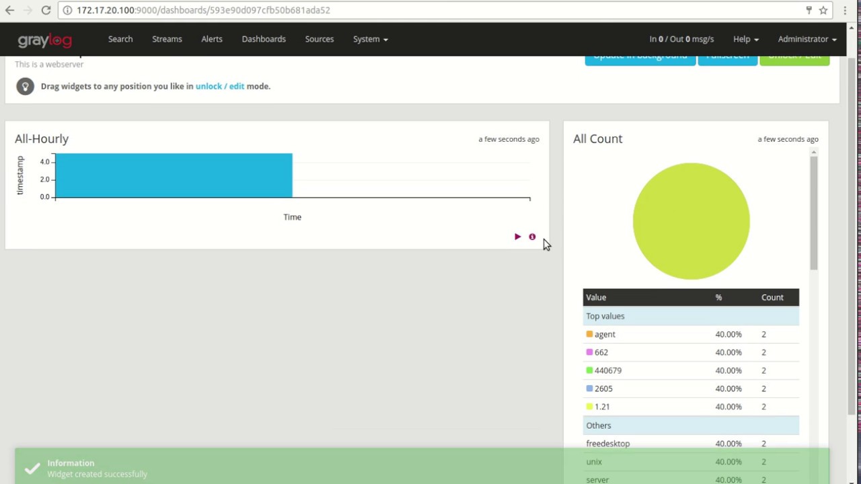This screenshot has height=484, width=861.
Task: Click the Graylog logo
Action: click(44, 40)
